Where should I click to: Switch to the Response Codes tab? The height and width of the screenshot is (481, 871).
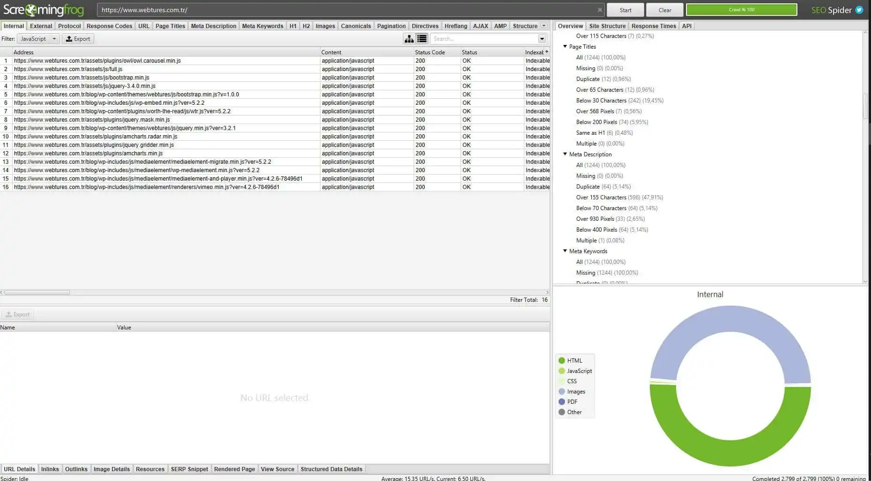click(109, 26)
